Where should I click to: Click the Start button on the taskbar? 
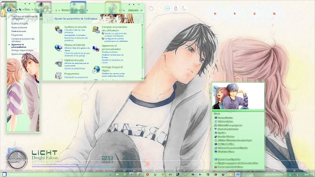click(x=4, y=175)
